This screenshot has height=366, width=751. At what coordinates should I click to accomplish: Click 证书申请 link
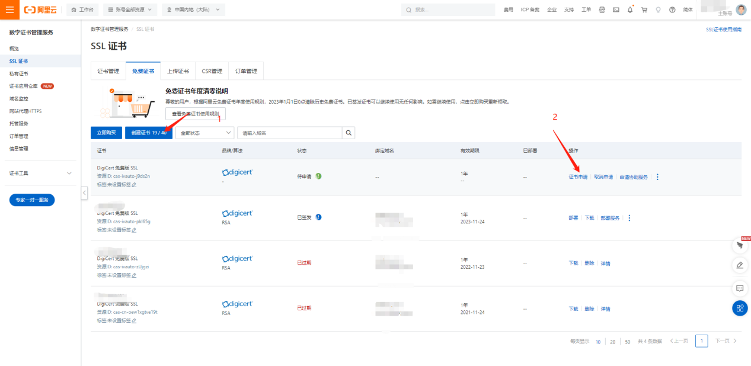(x=578, y=177)
